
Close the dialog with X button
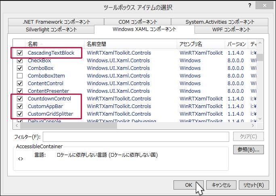tap(265, 6)
